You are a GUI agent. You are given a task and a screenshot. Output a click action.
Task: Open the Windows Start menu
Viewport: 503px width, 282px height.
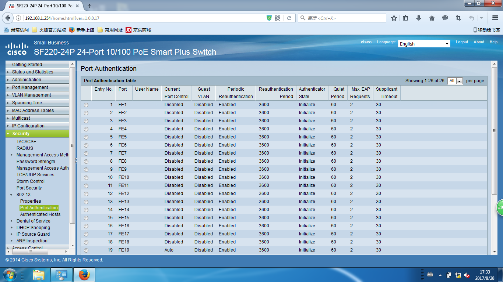tap(10, 274)
